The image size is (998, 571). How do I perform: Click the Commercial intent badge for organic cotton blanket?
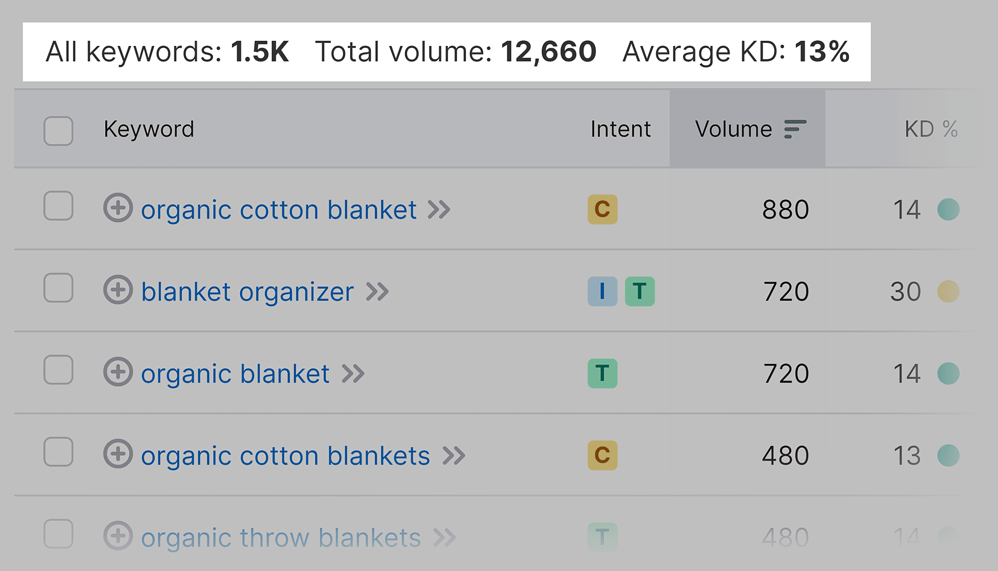[x=603, y=208]
